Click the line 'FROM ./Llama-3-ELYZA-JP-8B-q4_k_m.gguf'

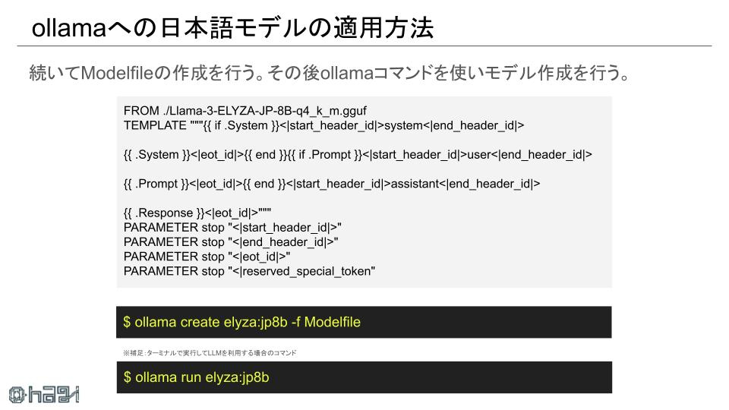[x=245, y=111]
